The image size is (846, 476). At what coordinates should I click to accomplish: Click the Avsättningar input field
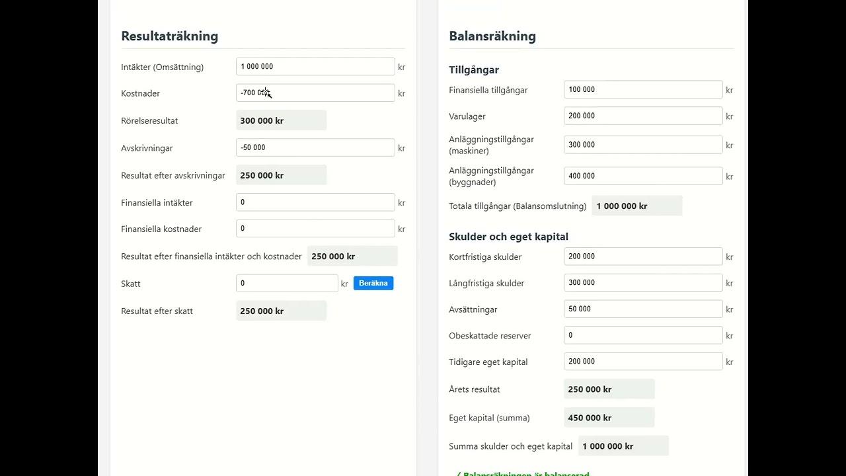click(x=643, y=309)
